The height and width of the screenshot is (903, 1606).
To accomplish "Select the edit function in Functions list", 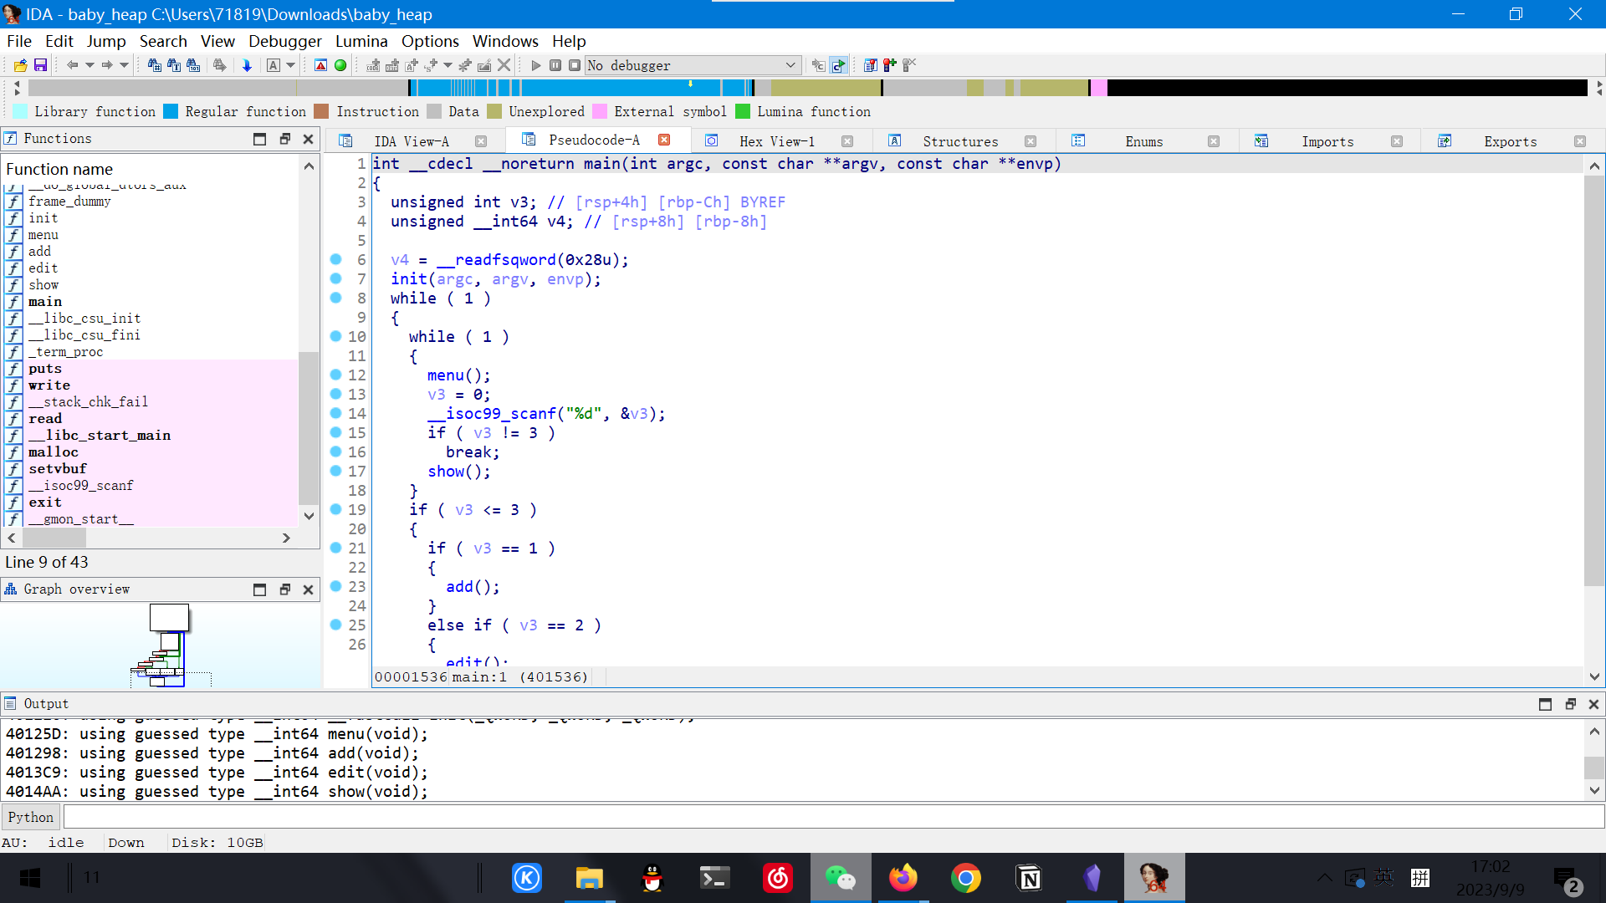I will tap(43, 268).
